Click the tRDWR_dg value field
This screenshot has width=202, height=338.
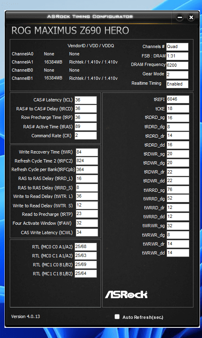pyautogui.click(x=178, y=163)
